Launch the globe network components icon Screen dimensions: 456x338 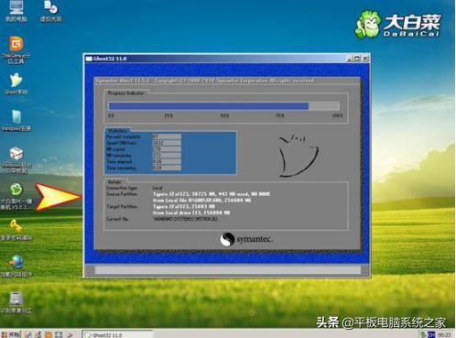click(16, 267)
